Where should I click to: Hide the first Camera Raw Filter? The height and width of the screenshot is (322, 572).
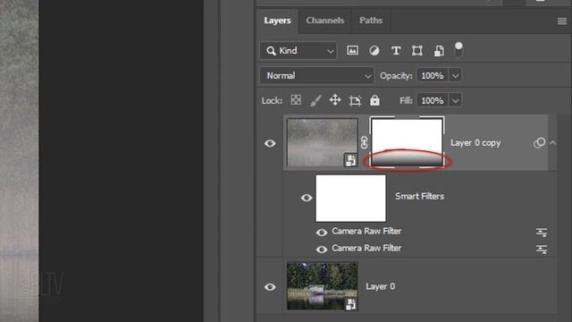pos(322,233)
